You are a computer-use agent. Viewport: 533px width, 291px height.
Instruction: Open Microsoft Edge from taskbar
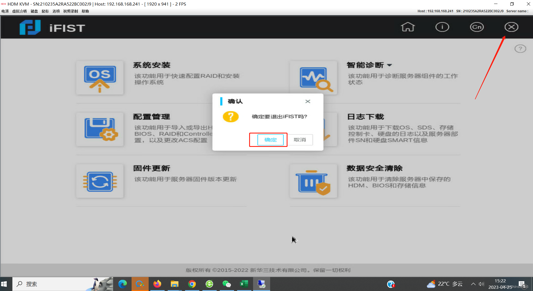122,284
